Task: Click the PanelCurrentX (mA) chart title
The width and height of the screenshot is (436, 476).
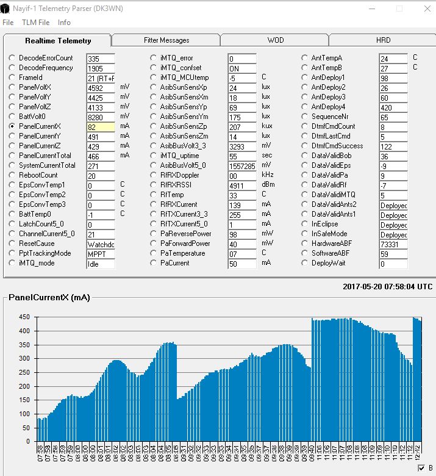Action: tap(49, 298)
